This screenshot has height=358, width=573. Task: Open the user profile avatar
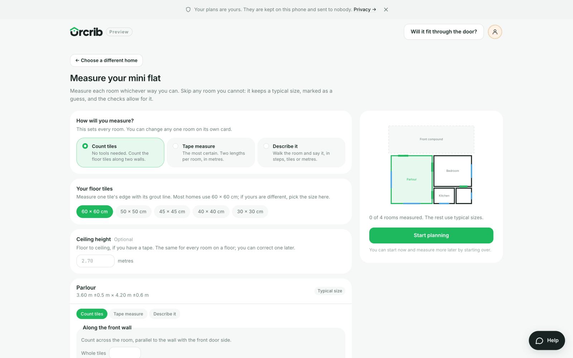click(x=495, y=32)
